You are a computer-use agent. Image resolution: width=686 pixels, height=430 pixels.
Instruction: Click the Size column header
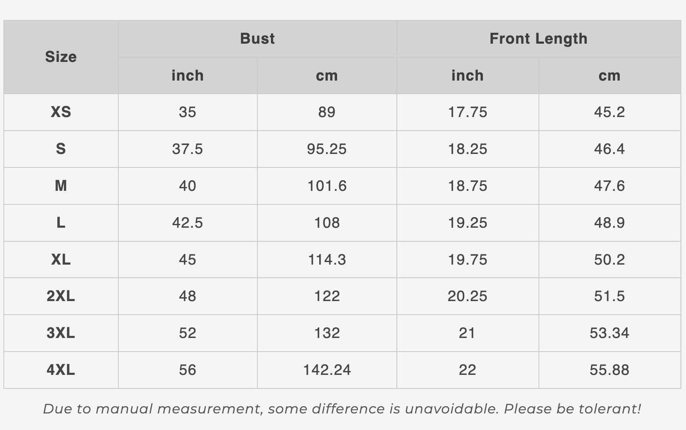coord(61,57)
